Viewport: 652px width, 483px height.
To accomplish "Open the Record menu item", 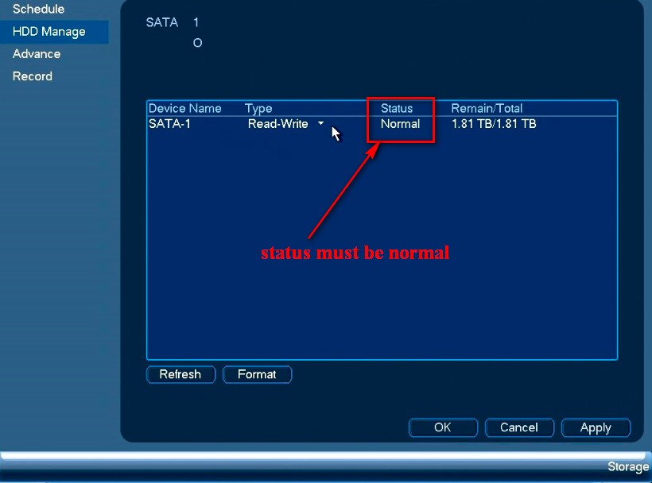I will pos(33,76).
